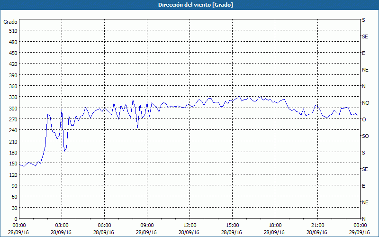Click the 30 left axis label

(15, 208)
